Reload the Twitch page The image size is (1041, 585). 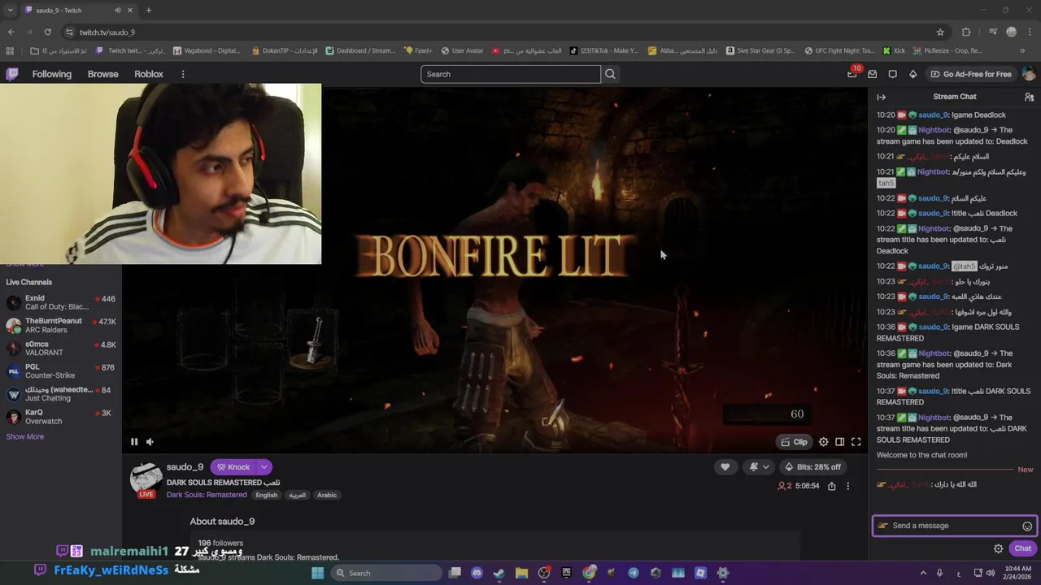tap(48, 32)
